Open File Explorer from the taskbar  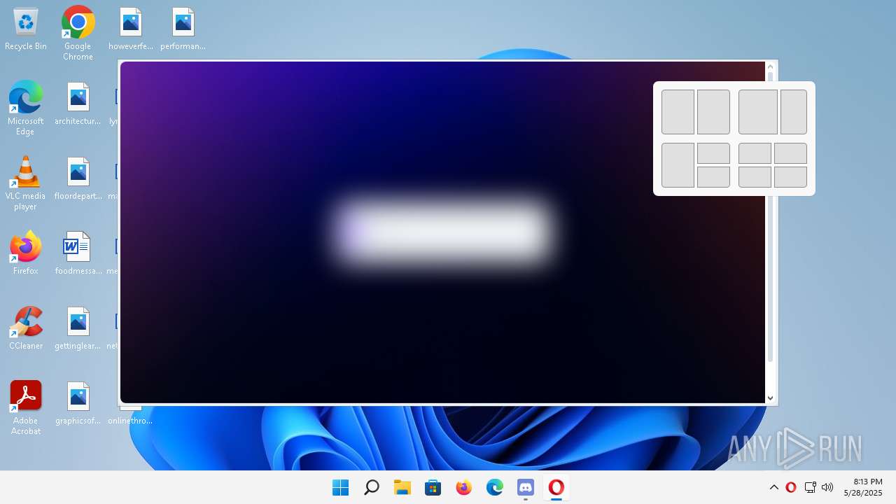point(402,487)
